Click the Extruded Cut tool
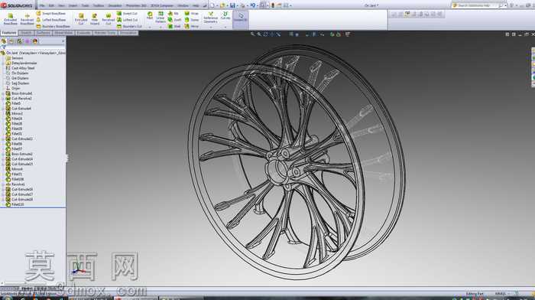Image resolution: width=535 pixels, height=300 pixels. click(81, 19)
